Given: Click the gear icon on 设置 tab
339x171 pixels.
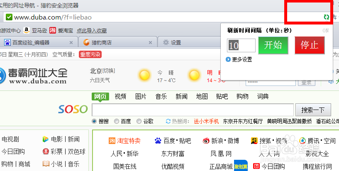Looking at the screenshot, I should [166, 42].
